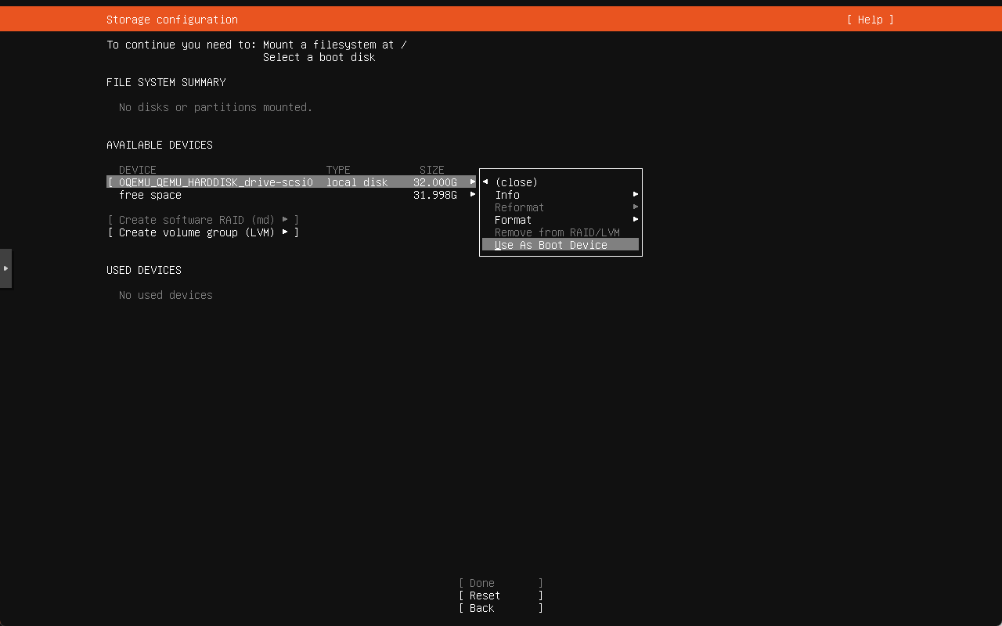Image resolution: width=1002 pixels, height=626 pixels.
Task: Select Format in the context menu
Action: click(513, 220)
